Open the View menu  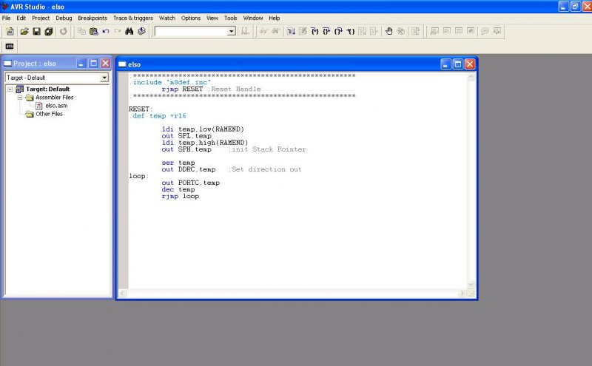(212, 18)
